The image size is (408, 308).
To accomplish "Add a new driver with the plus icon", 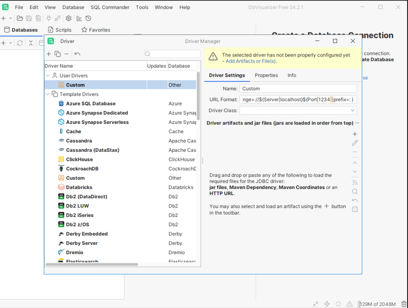I will pyautogui.click(x=49, y=54).
